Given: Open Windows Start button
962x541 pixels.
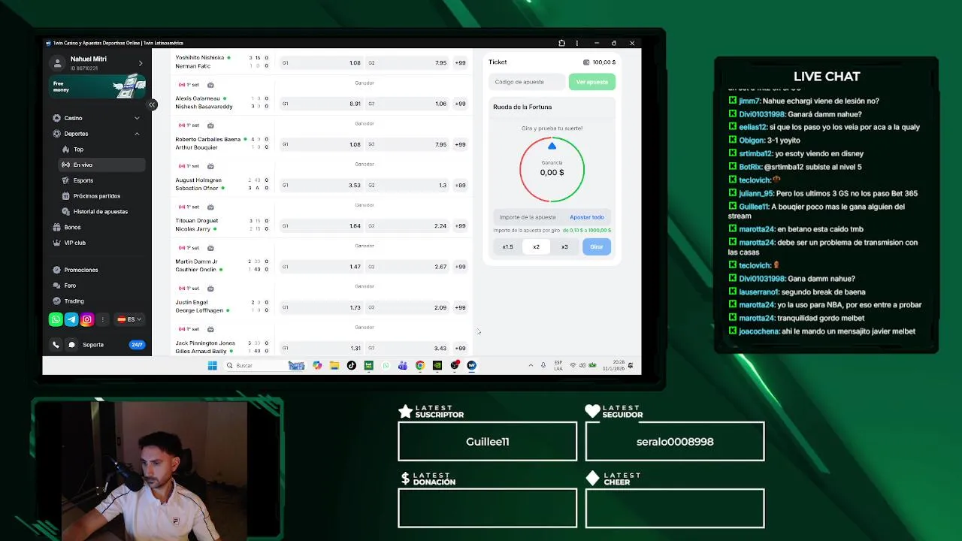Looking at the screenshot, I should coord(212,365).
